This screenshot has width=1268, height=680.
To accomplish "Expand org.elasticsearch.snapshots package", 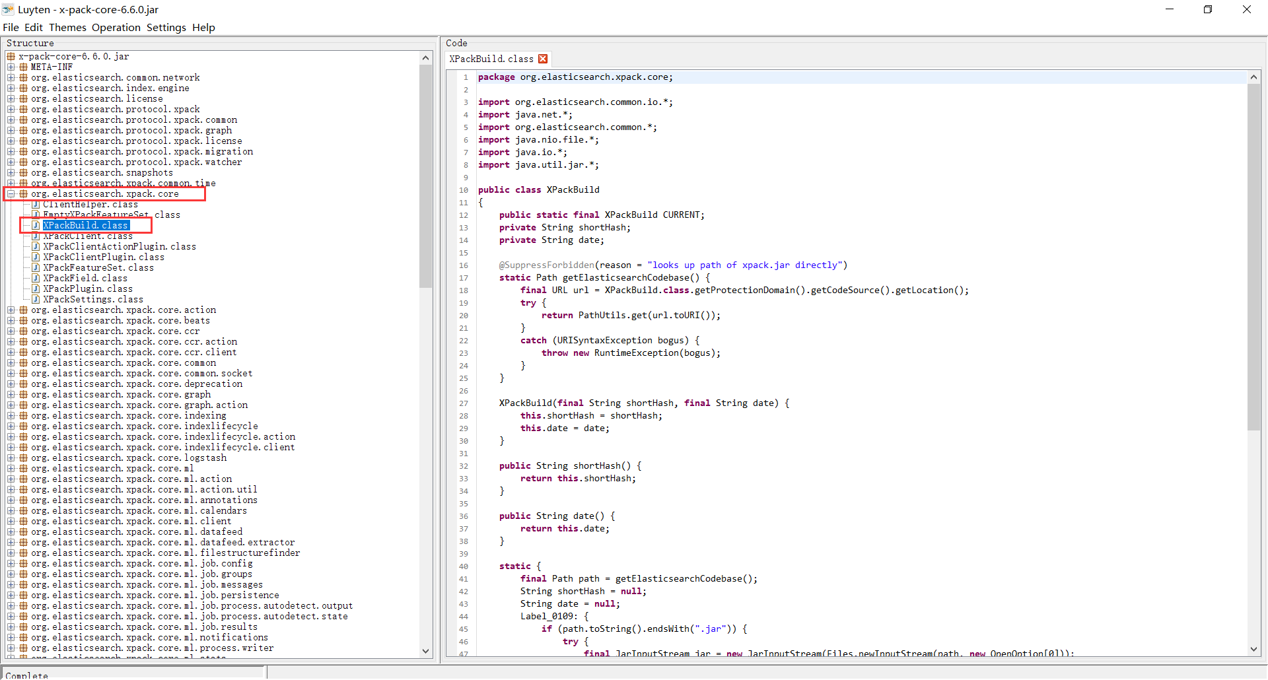I will pyautogui.click(x=11, y=172).
